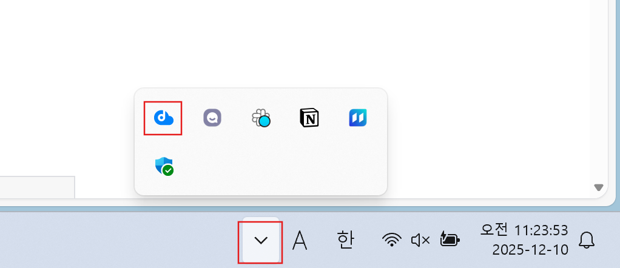Collapse the hidden icons chevron
620x268 pixels.
[261, 240]
